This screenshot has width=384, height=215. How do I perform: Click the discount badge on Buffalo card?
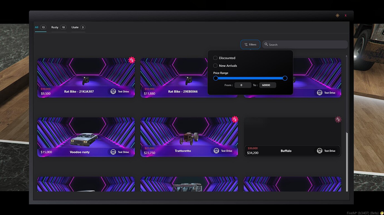338,119
